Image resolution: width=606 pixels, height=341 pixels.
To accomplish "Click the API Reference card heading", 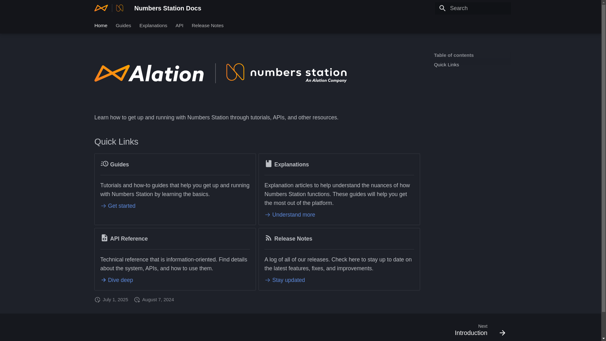I will 129,239.
